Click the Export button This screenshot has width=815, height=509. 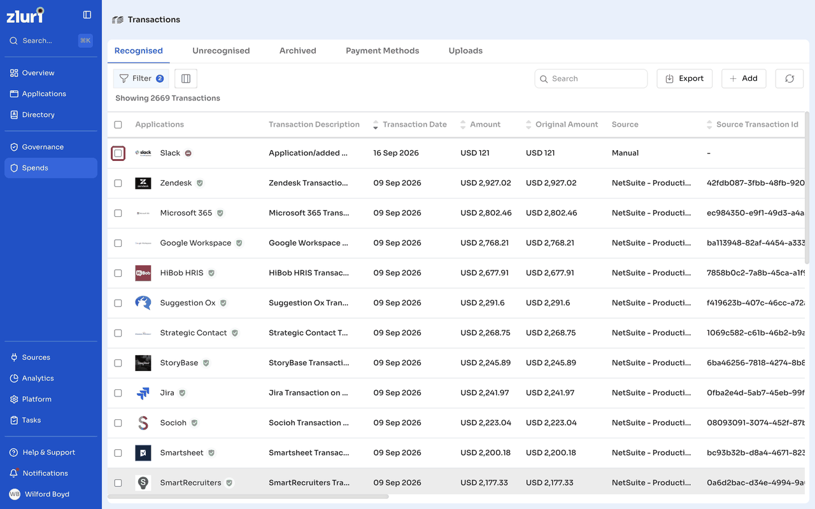(x=684, y=78)
